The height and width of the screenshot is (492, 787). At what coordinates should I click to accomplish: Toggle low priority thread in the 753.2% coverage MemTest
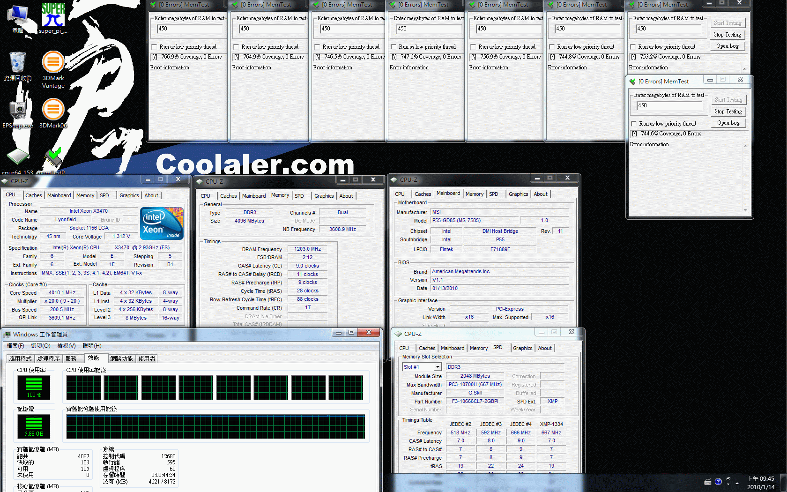coord(633,47)
